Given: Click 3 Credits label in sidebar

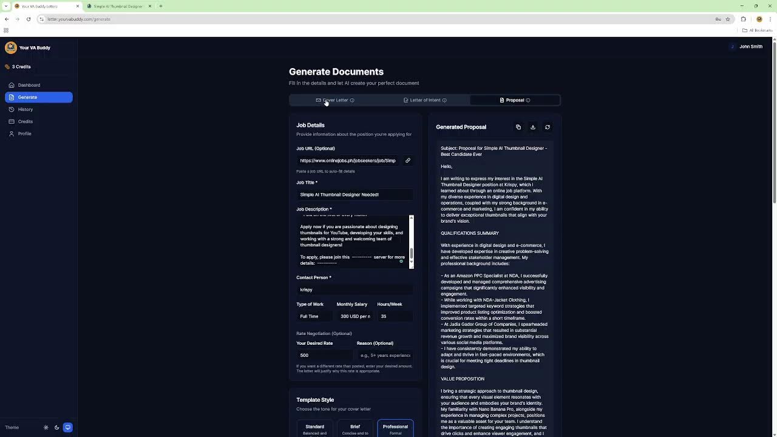Looking at the screenshot, I should pyautogui.click(x=21, y=67).
